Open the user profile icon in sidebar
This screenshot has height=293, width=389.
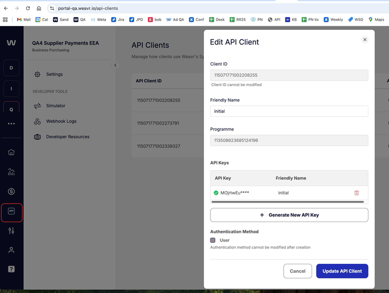(11, 250)
